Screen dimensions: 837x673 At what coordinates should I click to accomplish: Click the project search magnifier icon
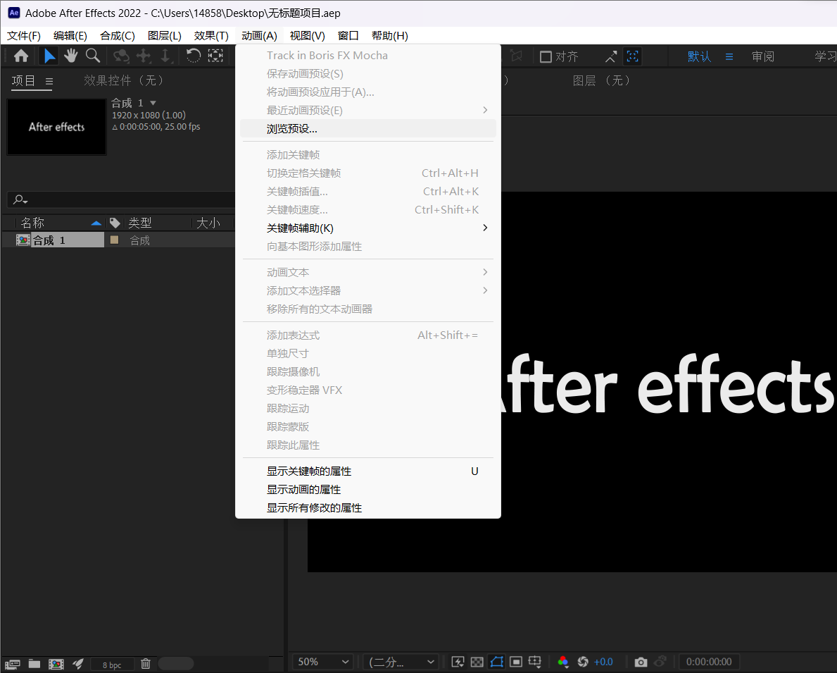coord(20,199)
